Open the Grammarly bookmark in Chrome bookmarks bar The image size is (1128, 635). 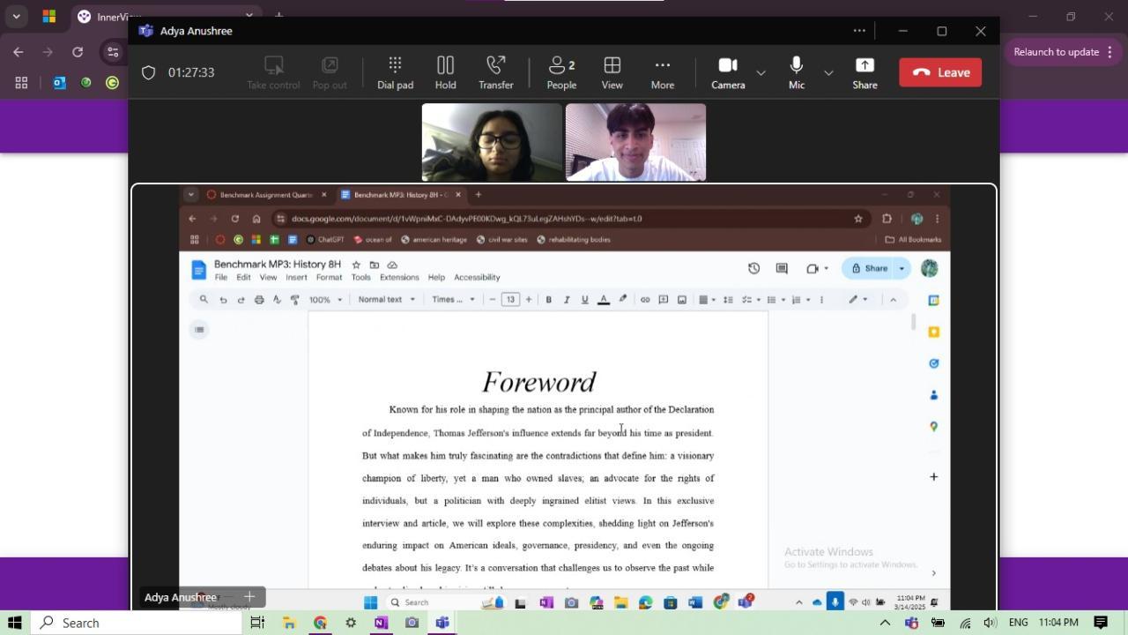112,83
